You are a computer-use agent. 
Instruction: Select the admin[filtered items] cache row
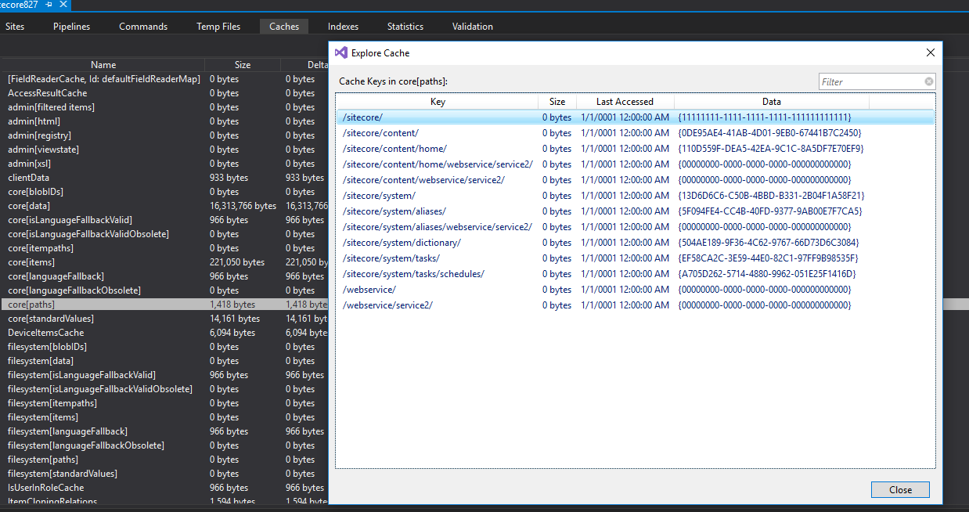[x=164, y=107]
